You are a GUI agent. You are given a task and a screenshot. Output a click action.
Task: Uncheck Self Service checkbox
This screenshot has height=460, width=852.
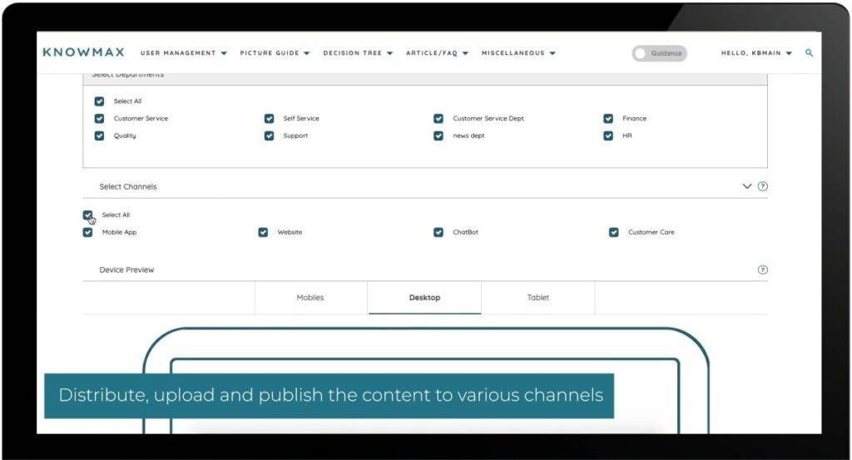pos(269,118)
